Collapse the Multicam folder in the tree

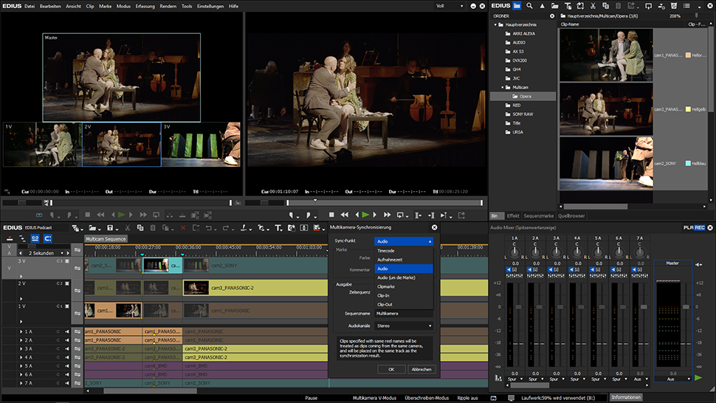tap(502, 87)
